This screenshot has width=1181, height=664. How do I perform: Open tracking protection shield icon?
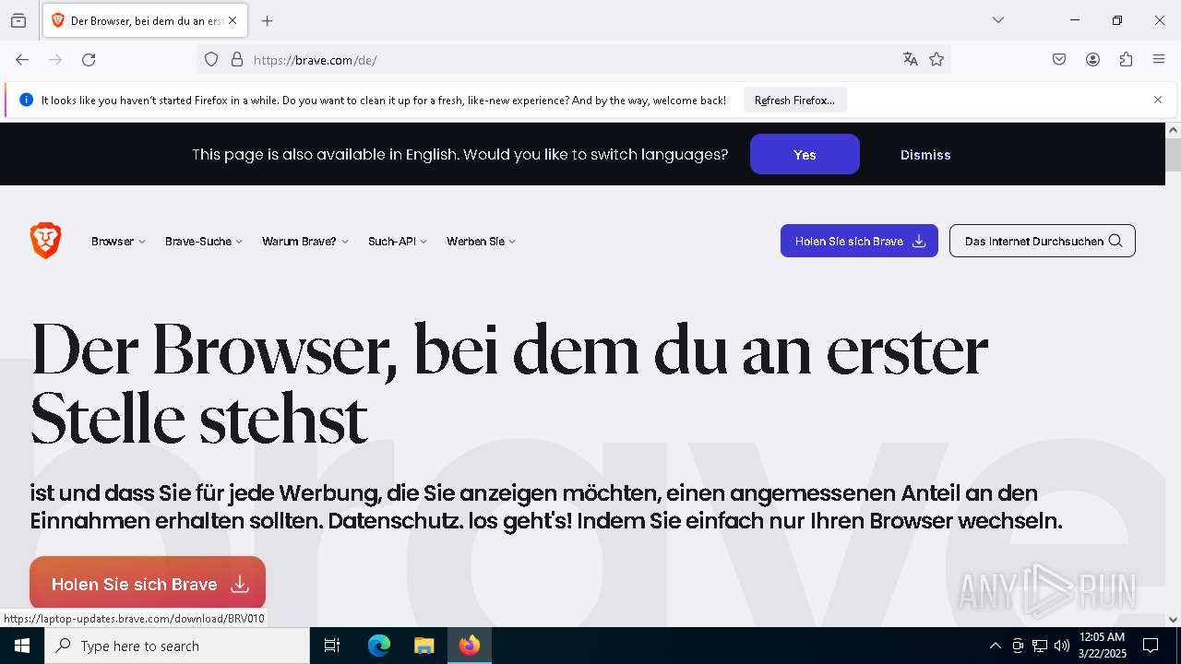point(211,60)
